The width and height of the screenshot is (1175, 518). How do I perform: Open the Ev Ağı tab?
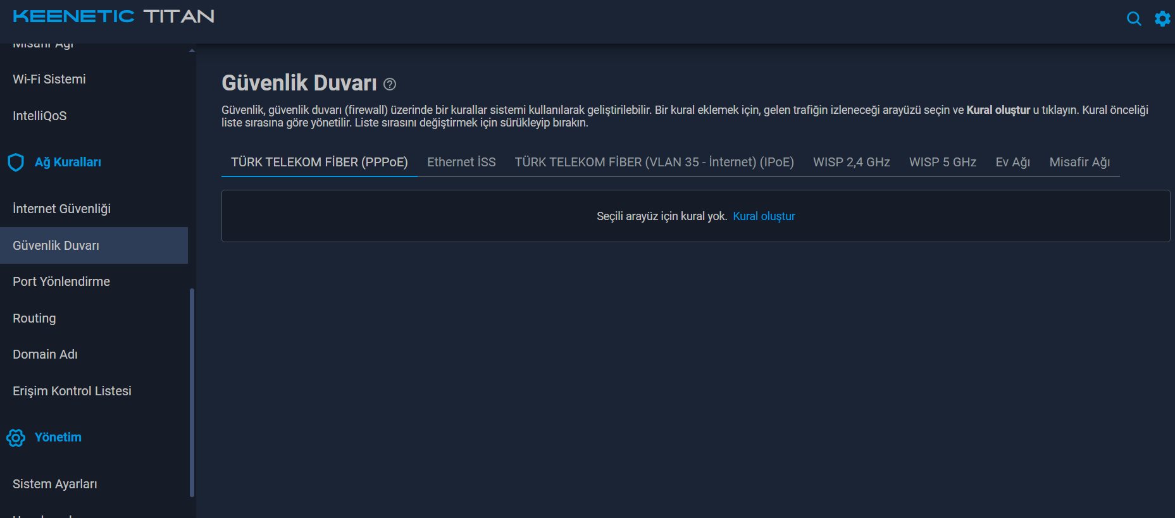pos(1013,162)
